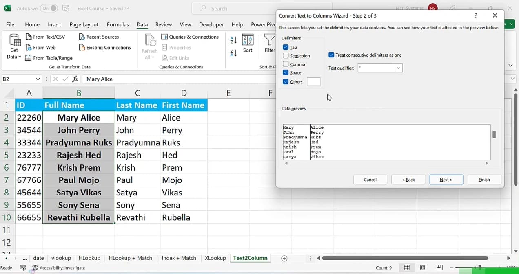This screenshot has width=519, height=274.
Task: Switch to Page Break Preview
Action: (439, 267)
